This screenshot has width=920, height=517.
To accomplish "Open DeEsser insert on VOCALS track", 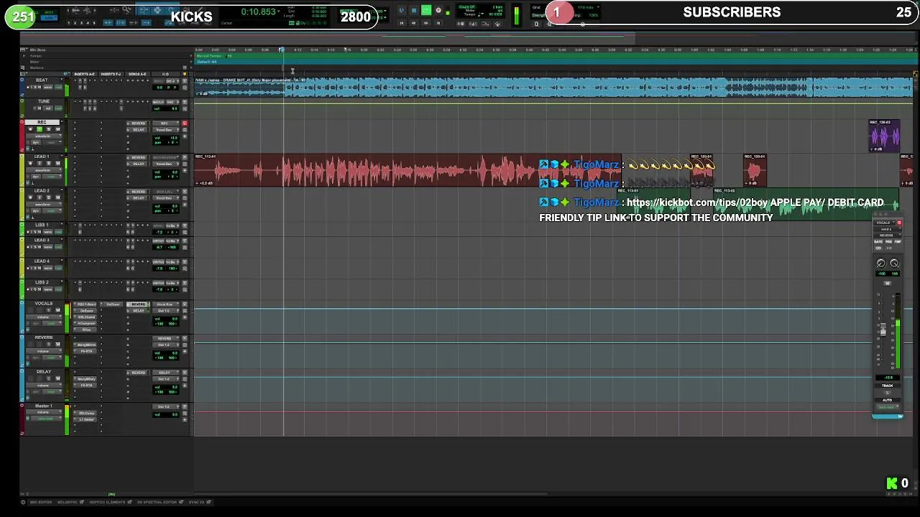I will click(86, 311).
